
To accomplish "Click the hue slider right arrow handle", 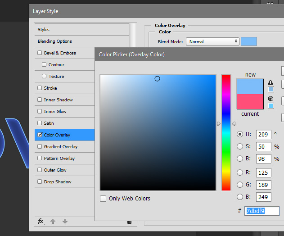I will 234,123.
